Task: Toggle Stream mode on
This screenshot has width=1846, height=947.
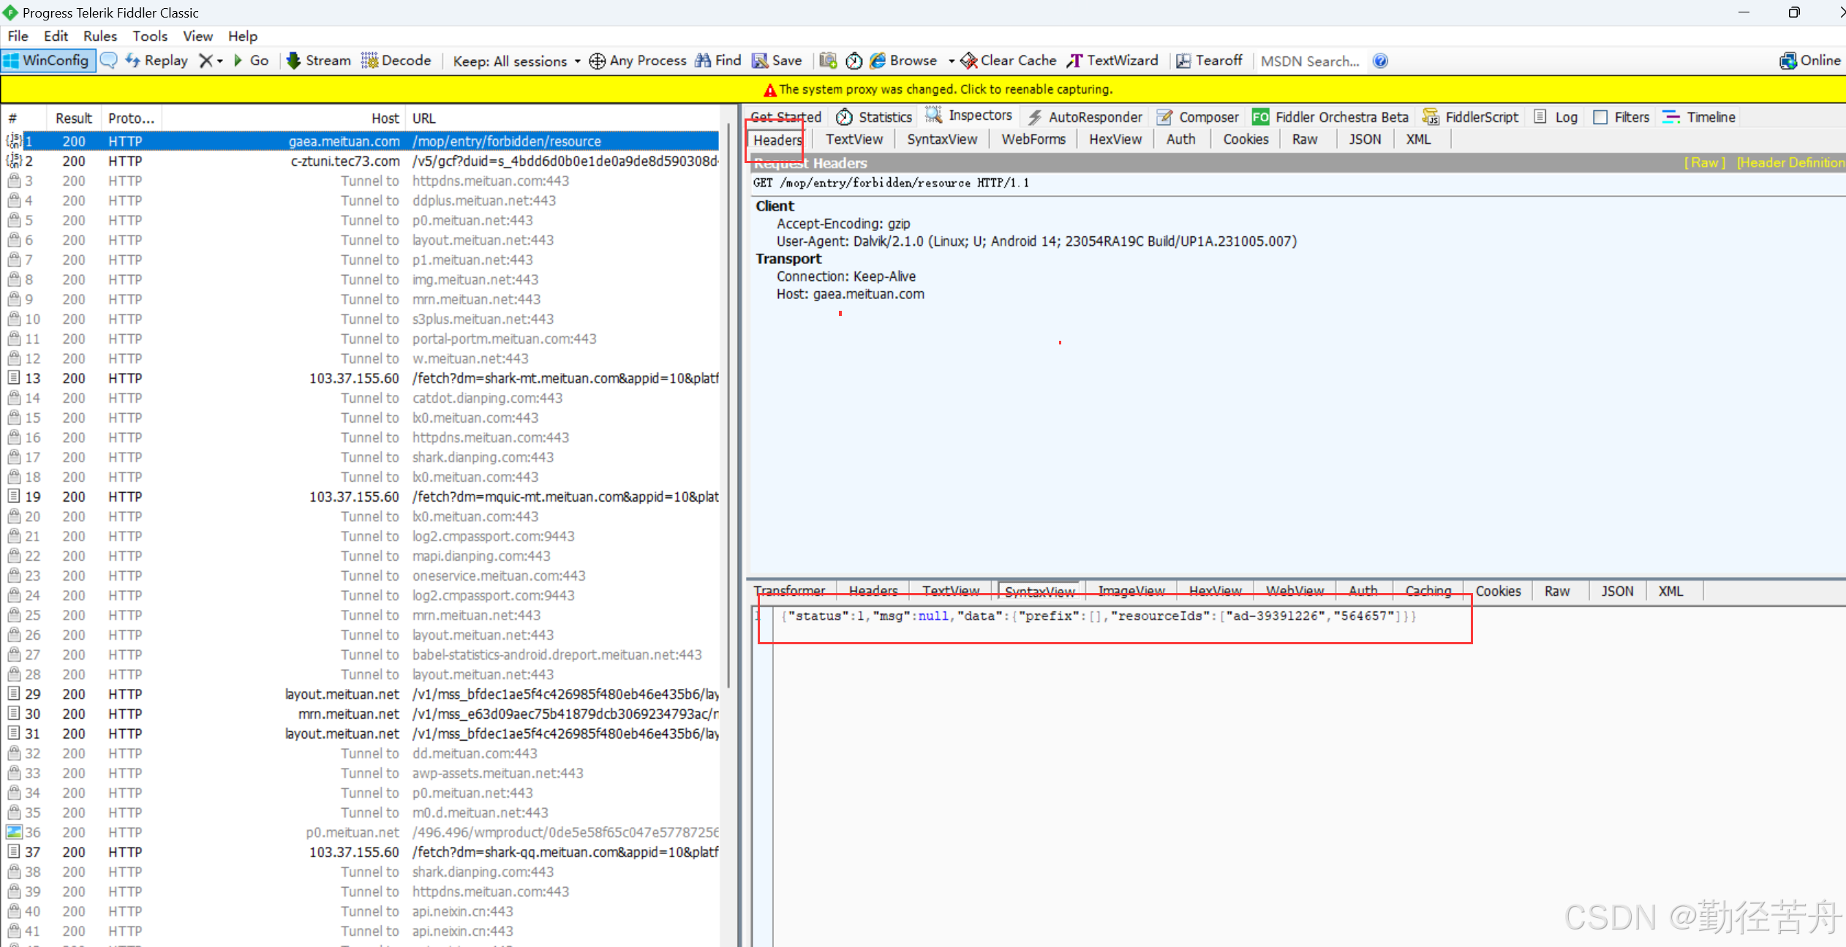Action: tap(318, 61)
